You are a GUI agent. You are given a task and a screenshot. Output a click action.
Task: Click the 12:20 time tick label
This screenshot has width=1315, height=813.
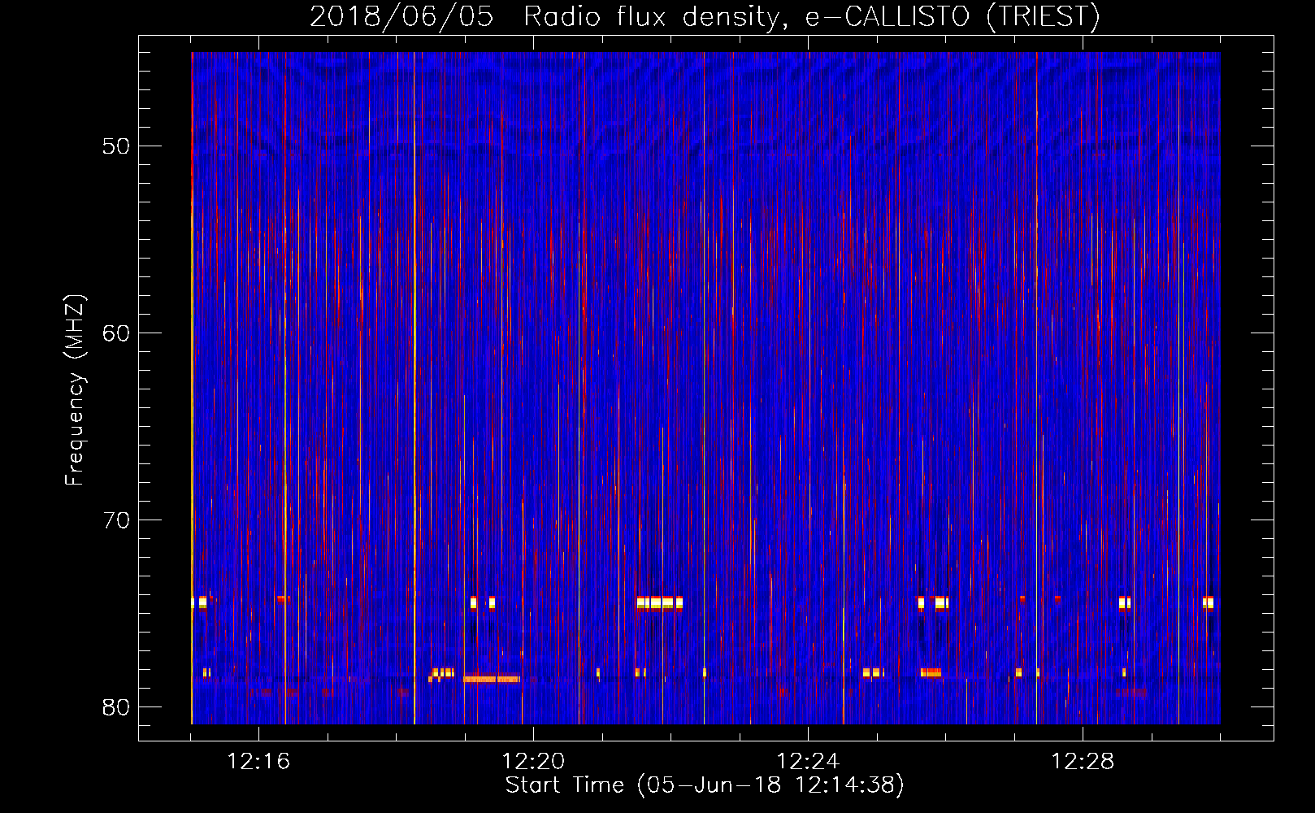point(533,761)
